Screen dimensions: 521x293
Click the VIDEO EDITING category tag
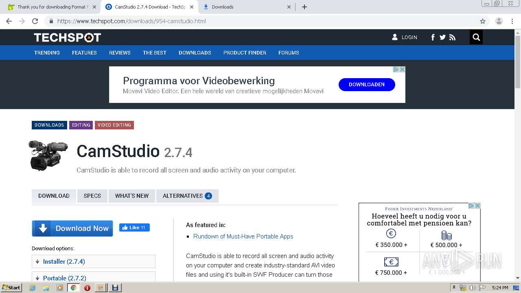tap(114, 125)
